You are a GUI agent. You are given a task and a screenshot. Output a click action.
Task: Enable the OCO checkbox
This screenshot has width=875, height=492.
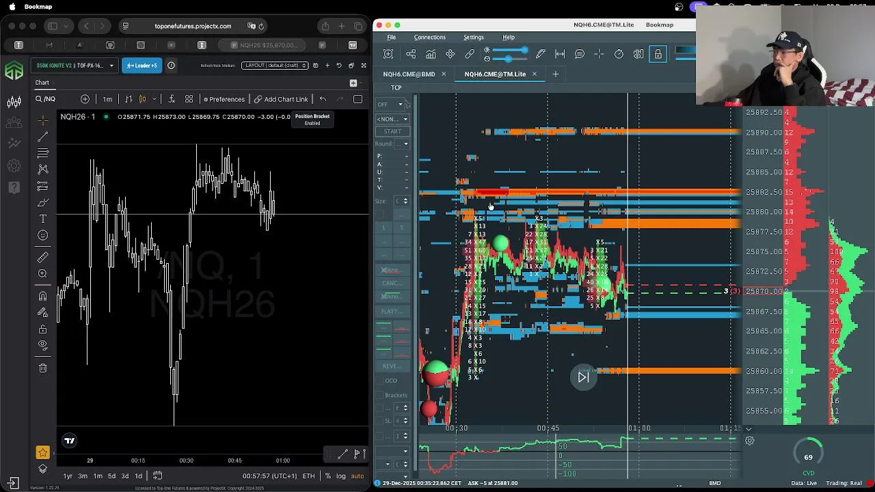(380, 381)
